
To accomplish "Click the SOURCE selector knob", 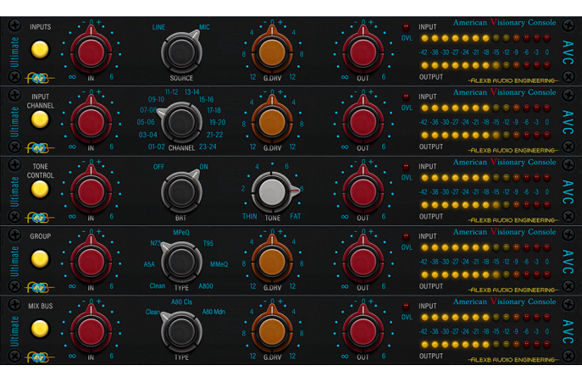I will coord(181,53).
